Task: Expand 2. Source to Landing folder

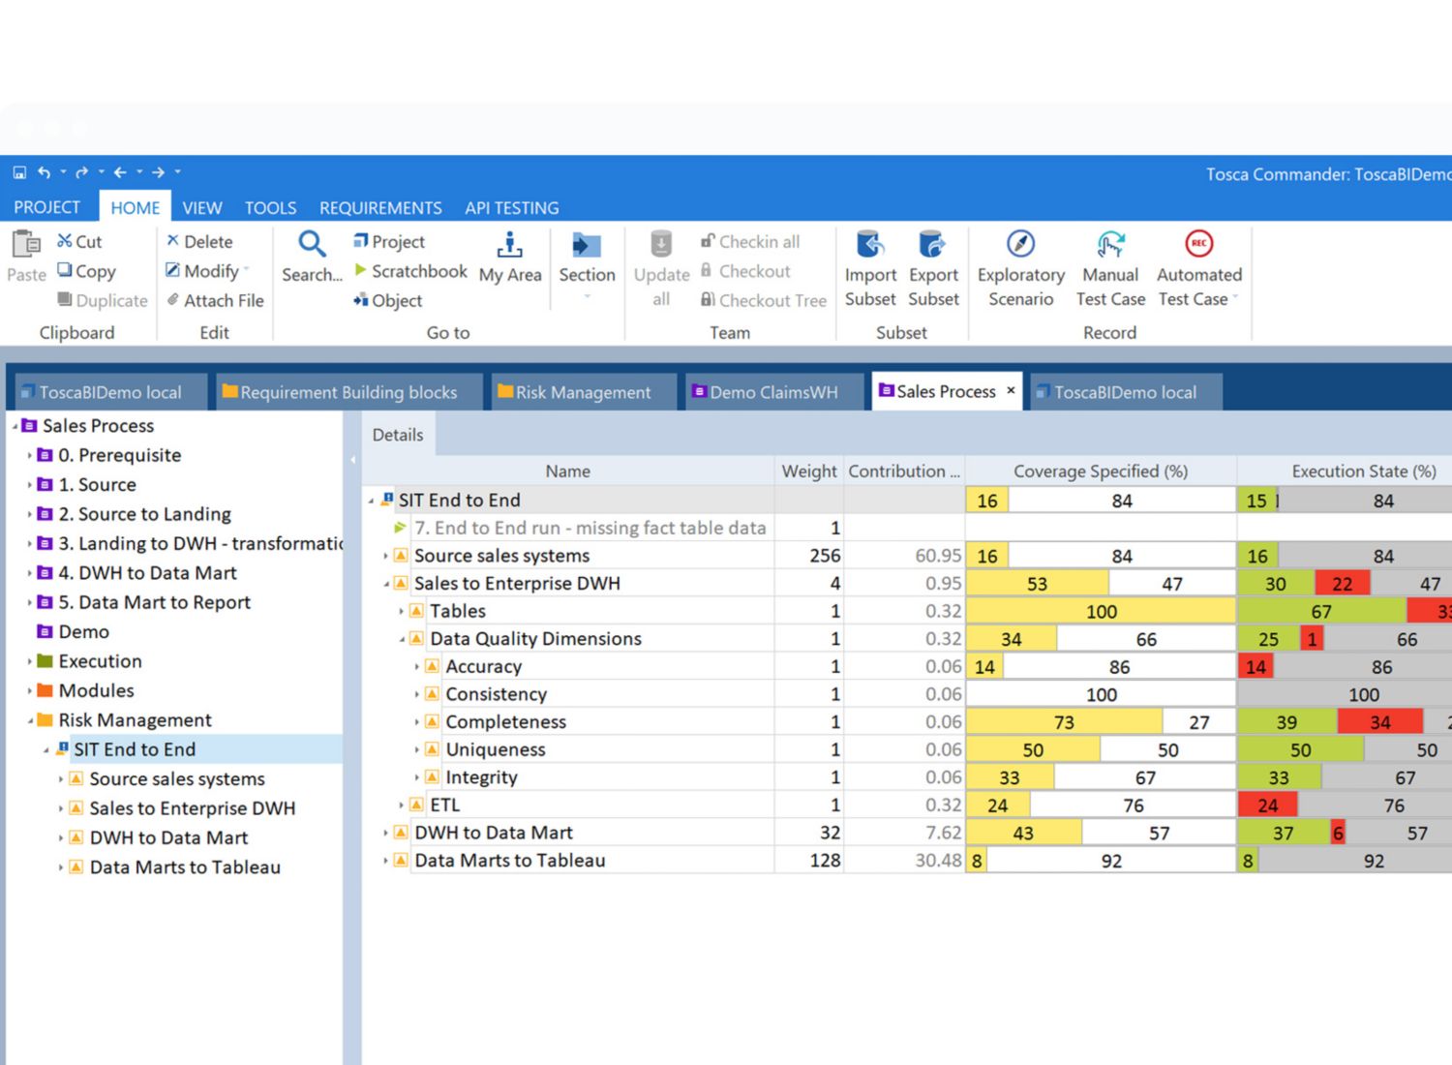Action: (x=29, y=514)
